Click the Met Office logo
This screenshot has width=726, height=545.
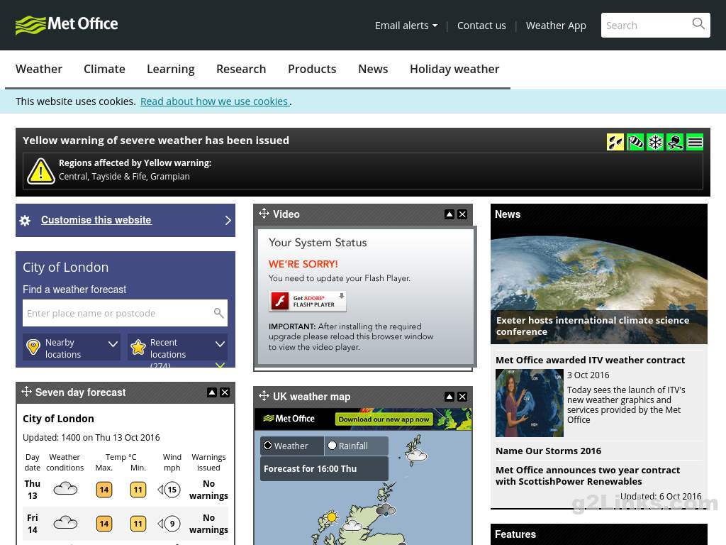point(67,25)
